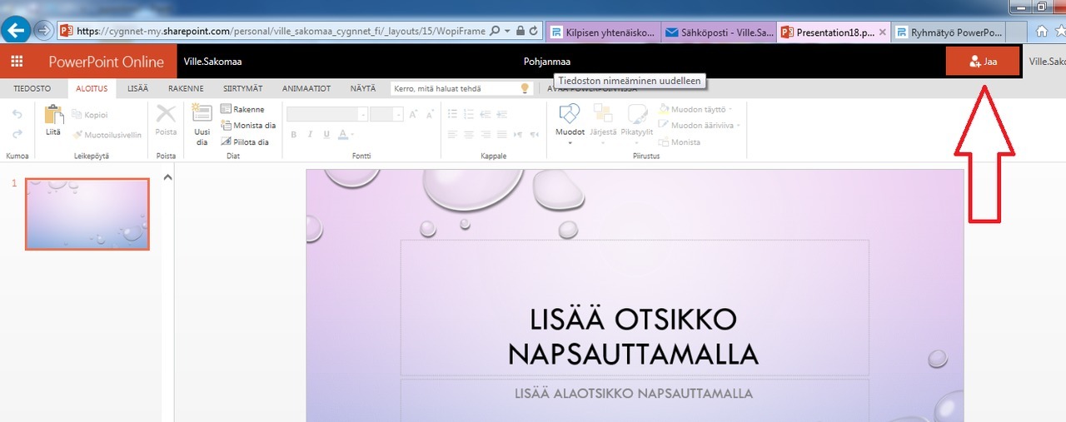Justify paragraph text

point(502,134)
